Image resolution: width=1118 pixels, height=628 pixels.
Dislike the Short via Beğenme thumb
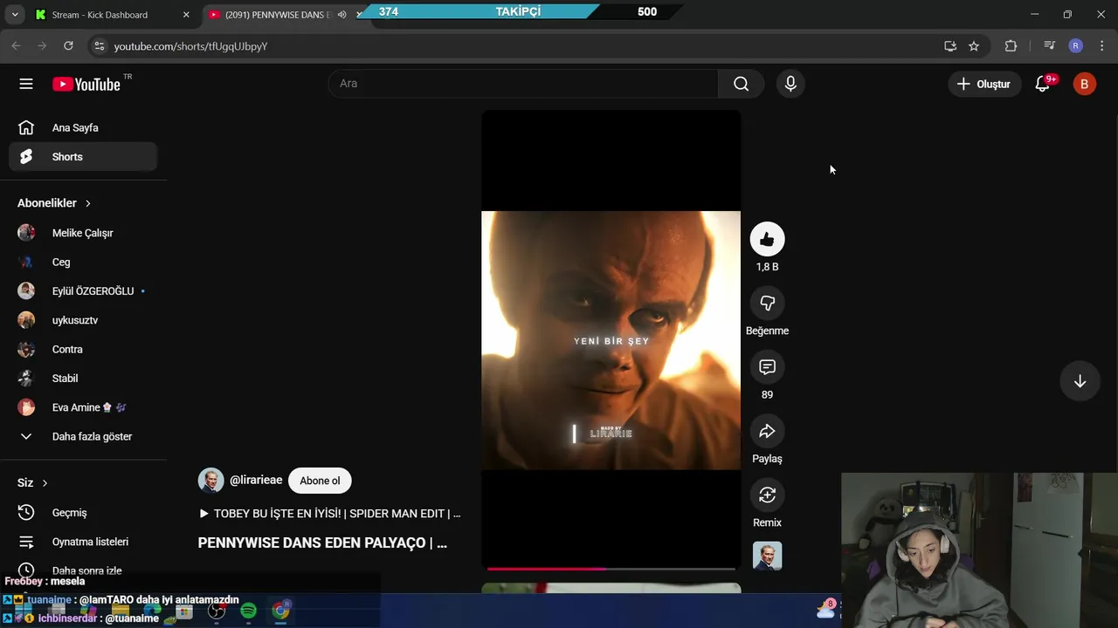[767, 303]
